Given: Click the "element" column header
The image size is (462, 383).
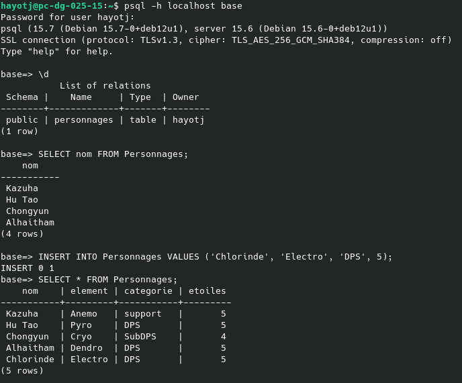Looking at the screenshot, I should click(x=89, y=291).
